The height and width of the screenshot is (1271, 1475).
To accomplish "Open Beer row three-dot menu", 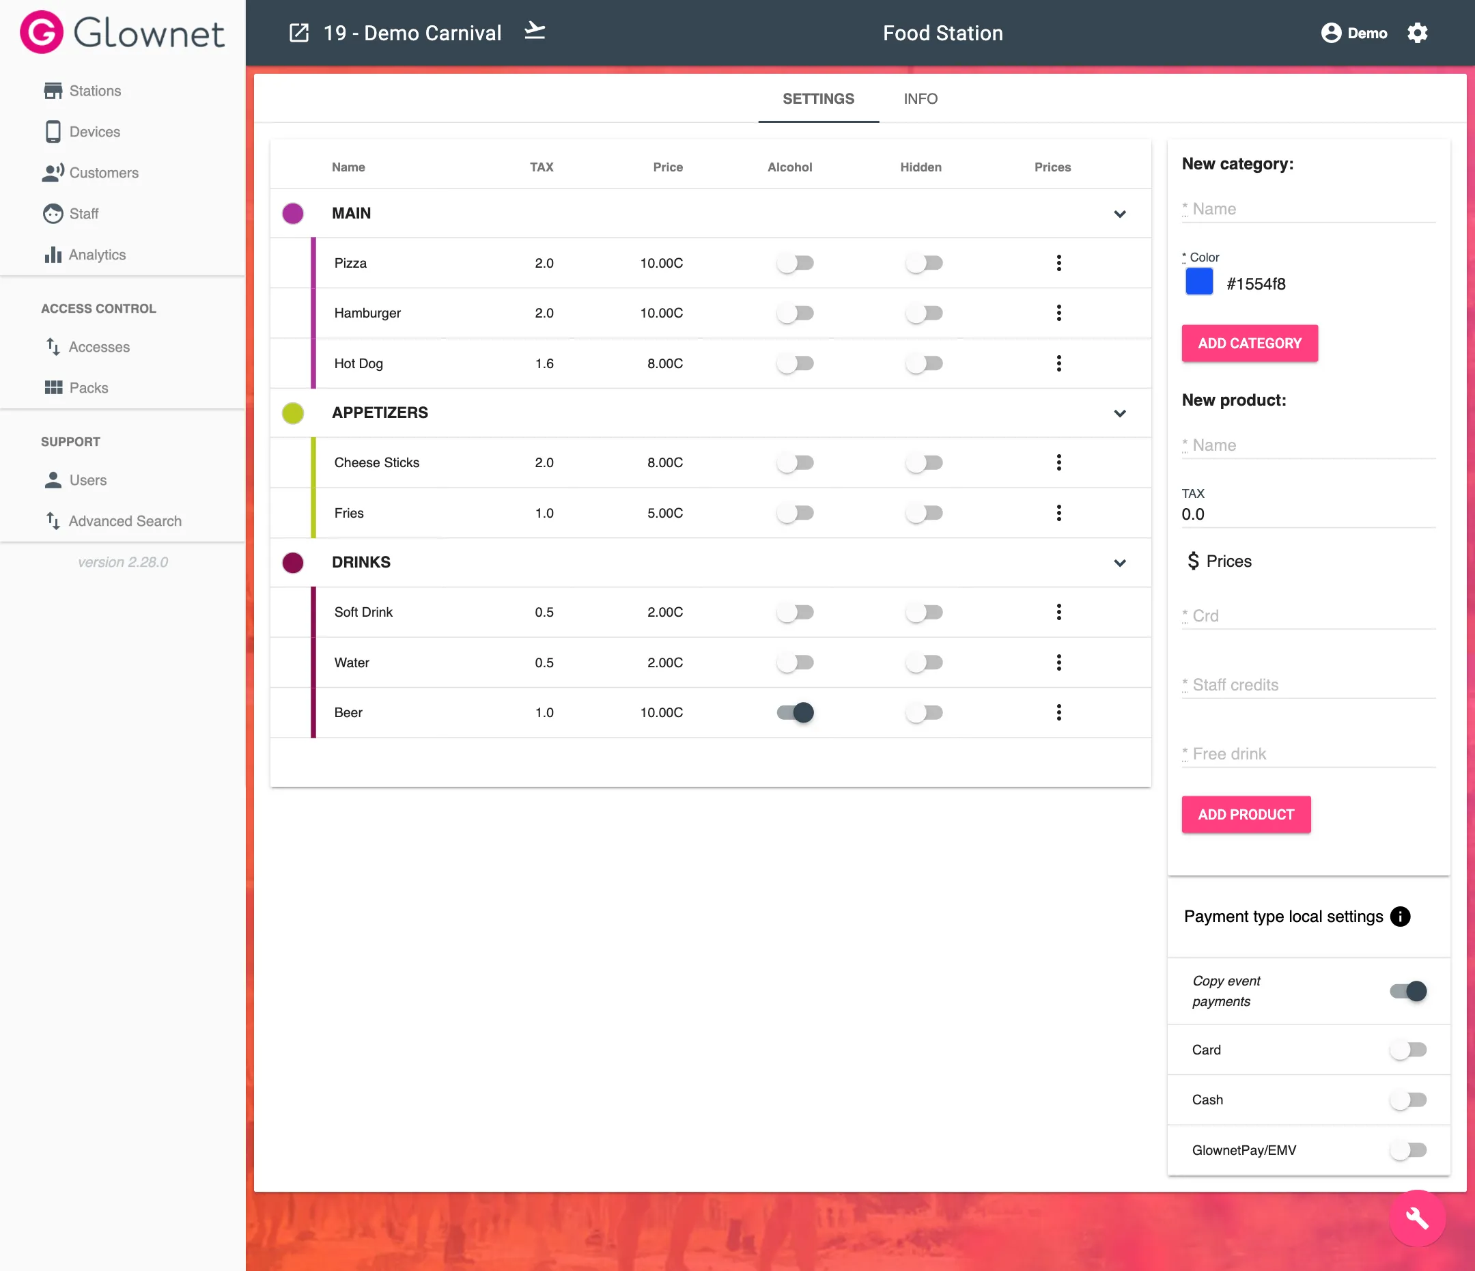I will 1058,712.
